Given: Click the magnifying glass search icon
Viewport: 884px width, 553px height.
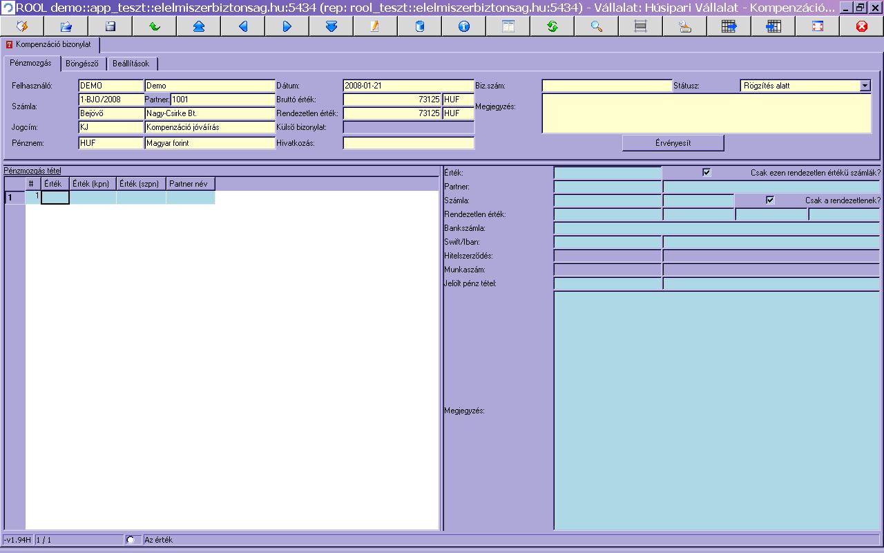Looking at the screenshot, I should (597, 26).
